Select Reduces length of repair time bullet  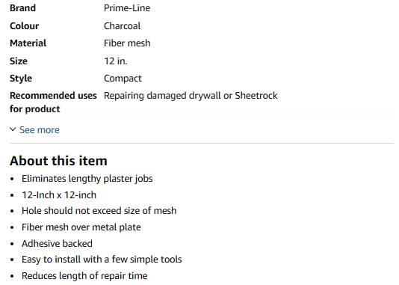pos(84,275)
